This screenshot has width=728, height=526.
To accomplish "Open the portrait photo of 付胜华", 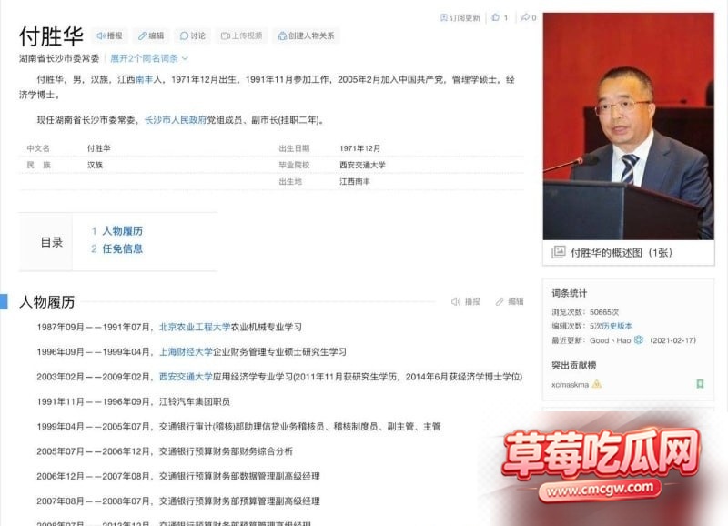I will pos(629,126).
